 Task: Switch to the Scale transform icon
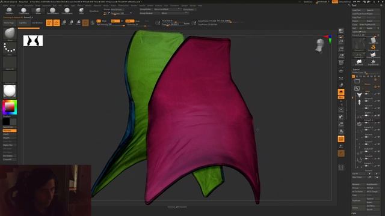(x=71, y=23)
